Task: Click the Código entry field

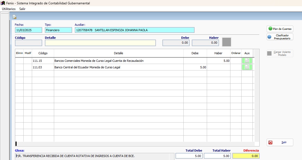Action: click(x=29, y=43)
